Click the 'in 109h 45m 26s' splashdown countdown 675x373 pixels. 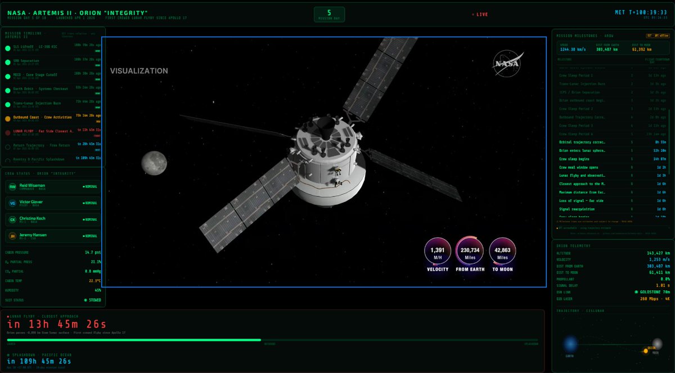tap(39, 361)
